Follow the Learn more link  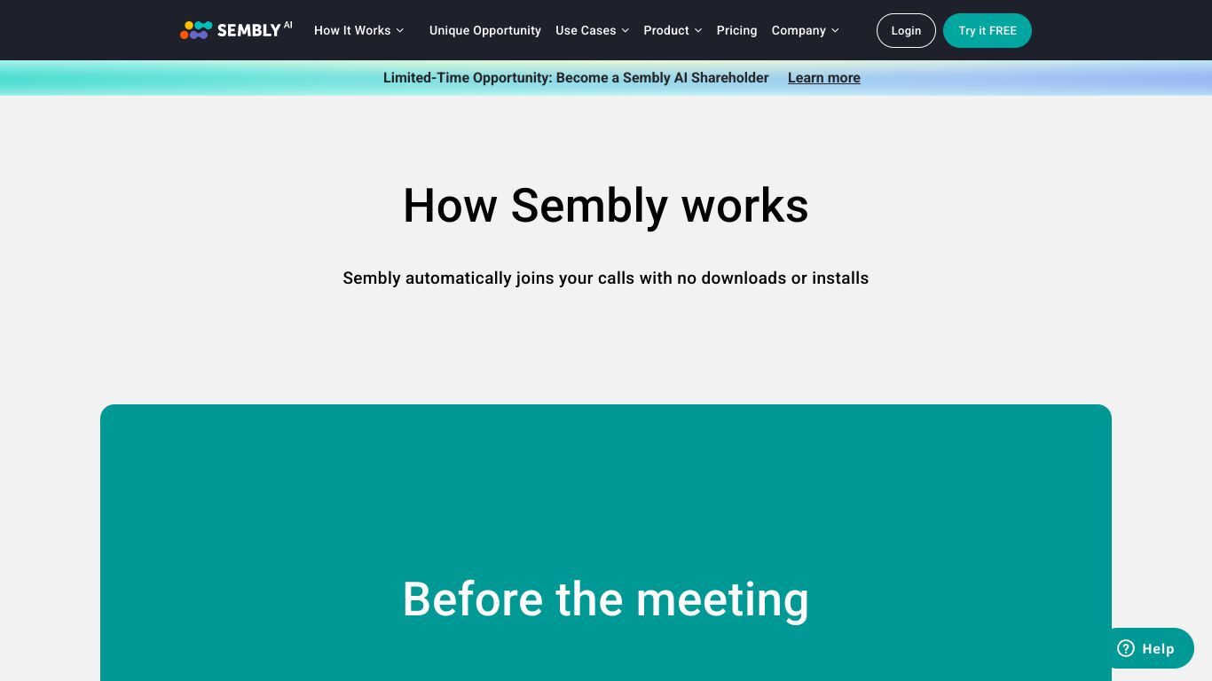click(x=824, y=78)
